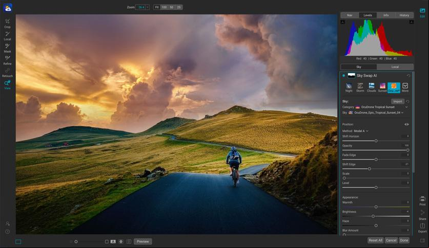The width and height of the screenshot is (429, 248).
Task: Click the Import button
Action: 398,101
